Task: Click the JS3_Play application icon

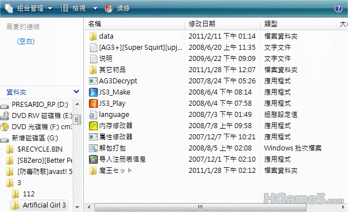Action: 93,103
